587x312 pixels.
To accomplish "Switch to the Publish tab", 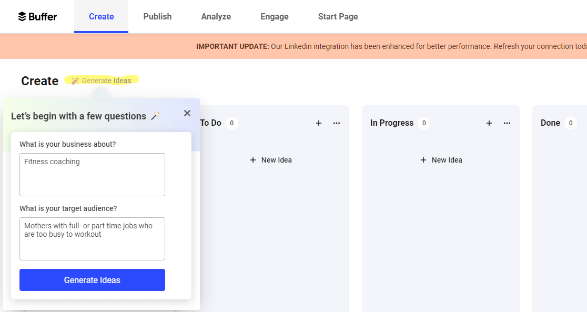I will click(x=157, y=16).
